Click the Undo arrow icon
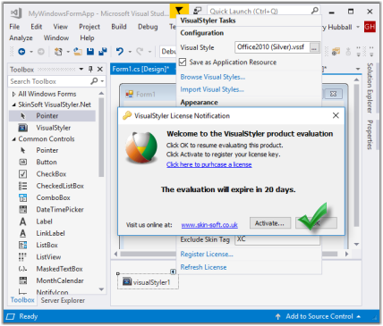 [120, 52]
